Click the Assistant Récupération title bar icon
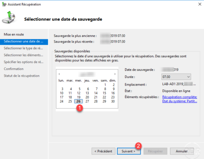 pyautogui.click(x=4, y=4)
